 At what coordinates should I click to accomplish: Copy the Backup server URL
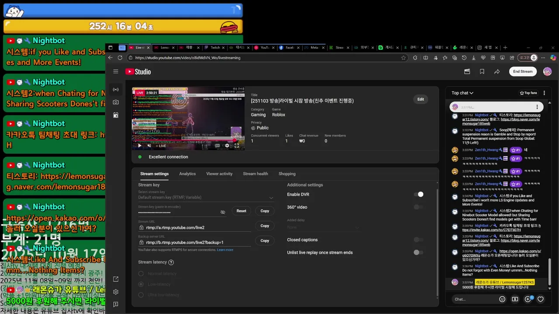pos(265,241)
